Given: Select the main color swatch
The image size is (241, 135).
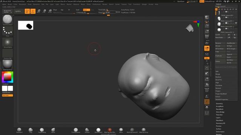Looking at the screenshot, I should click(11, 88).
